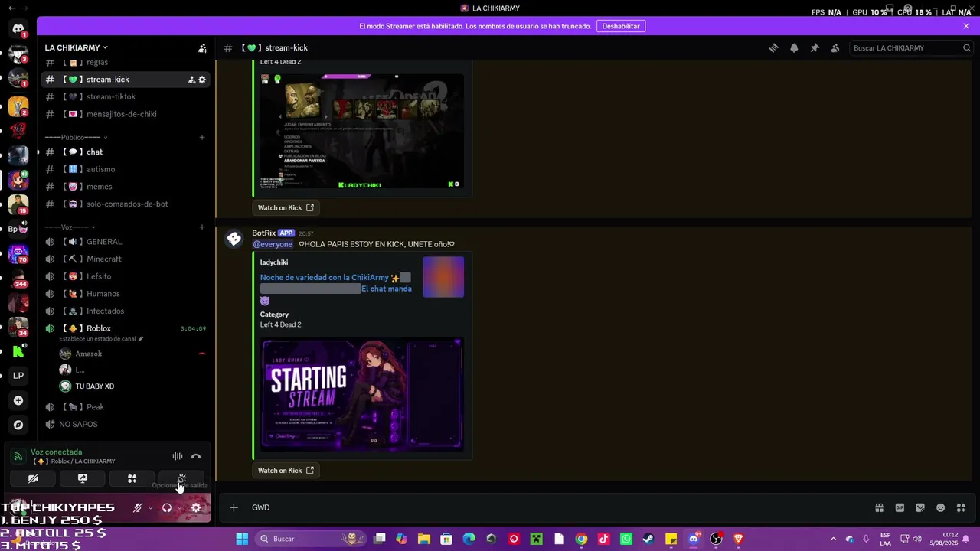Open the stream-tiktok channel
The height and width of the screenshot is (551, 980).
click(125, 97)
